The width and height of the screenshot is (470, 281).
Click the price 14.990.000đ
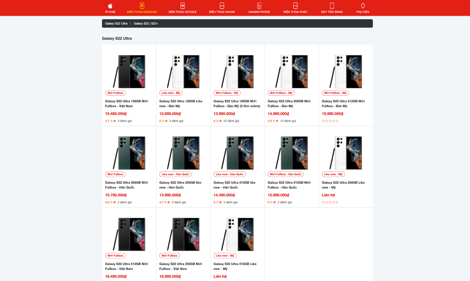coord(278,114)
